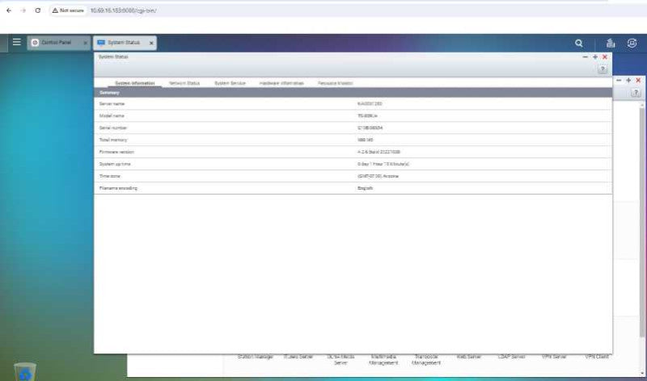Click the Time zone row label
Screen dimensions: 647x381
click(x=109, y=176)
